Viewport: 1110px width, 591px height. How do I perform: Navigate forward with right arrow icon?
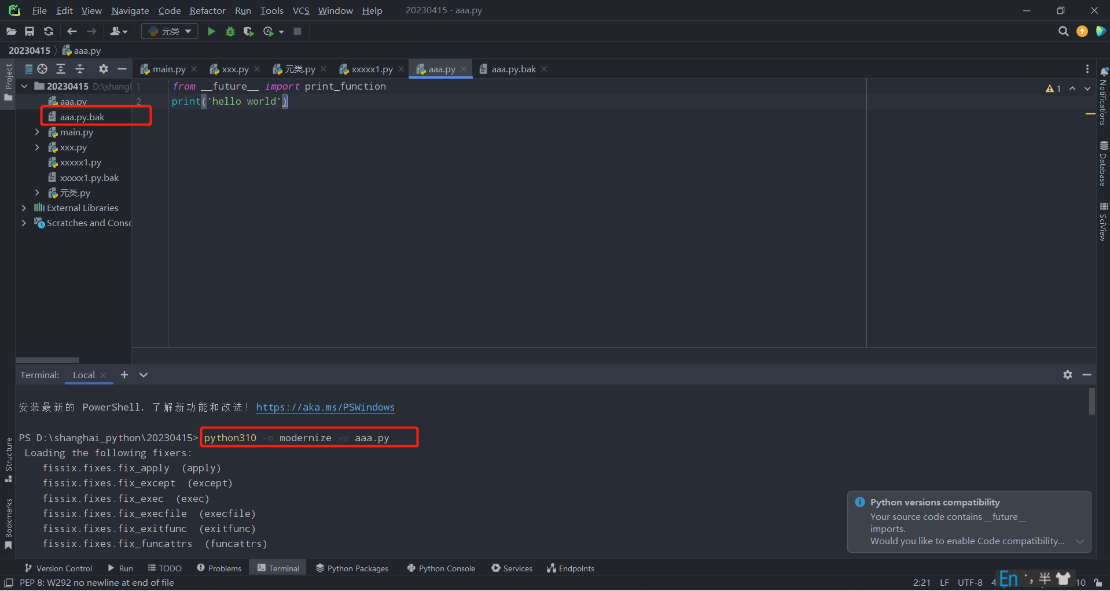pyautogui.click(x=91, y=31)
